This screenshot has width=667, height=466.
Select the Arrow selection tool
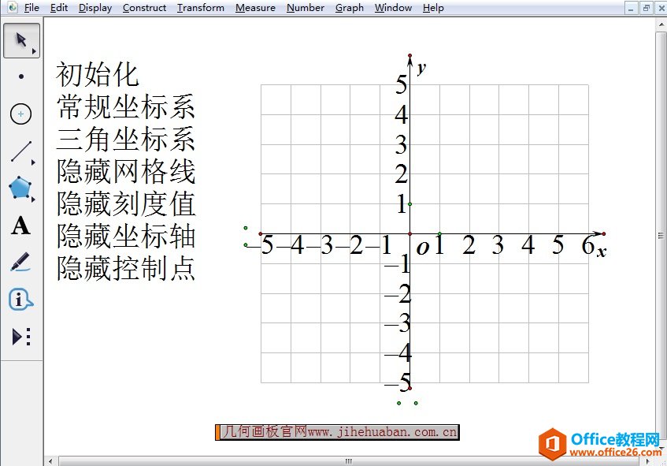point(21,40)
